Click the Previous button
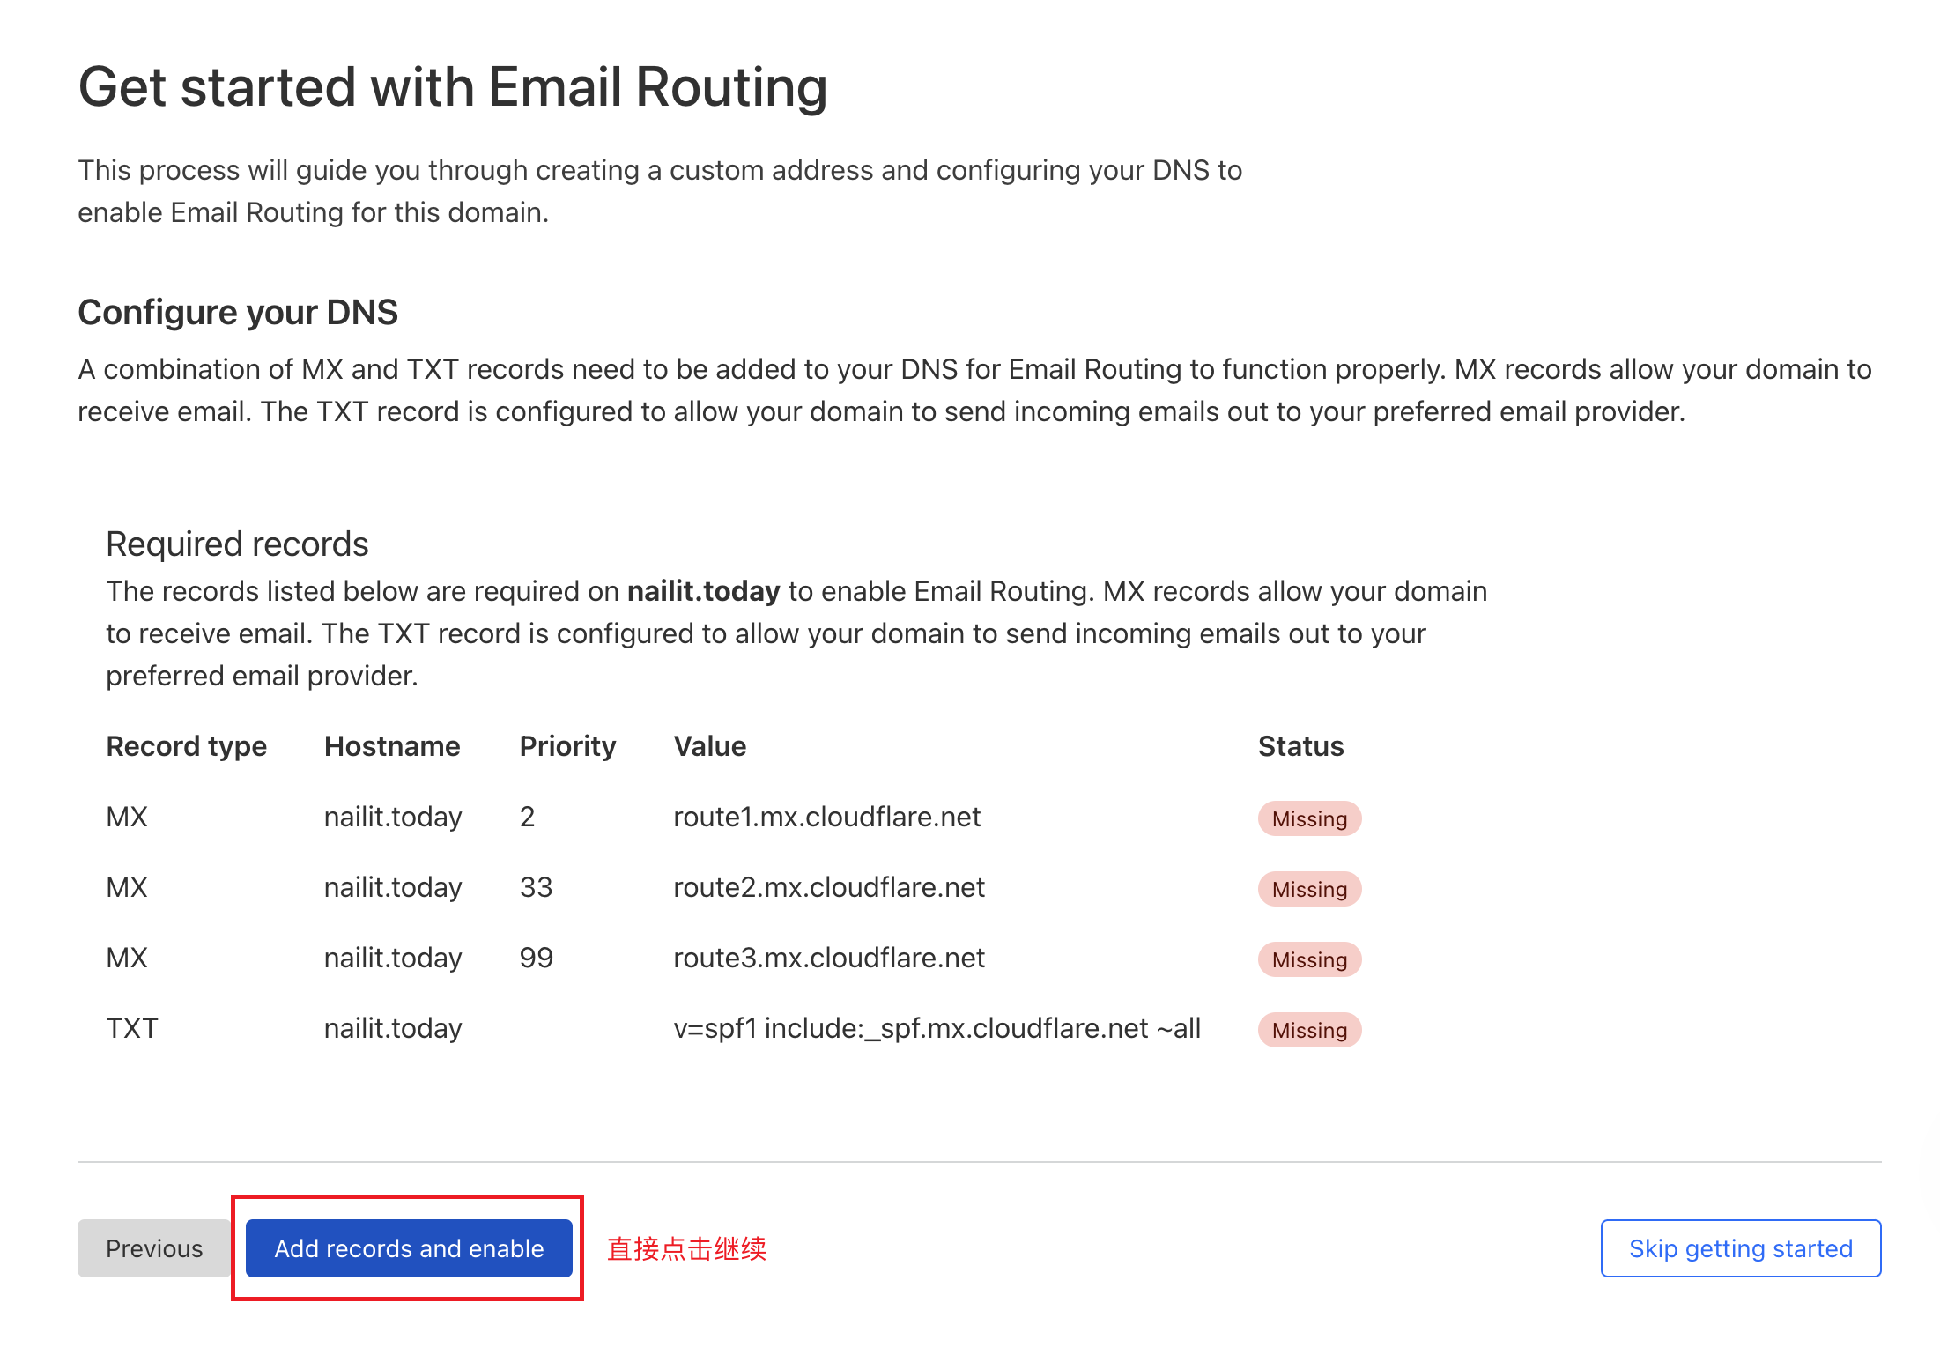The image size is (1940, 1362). pos(153,1248)
